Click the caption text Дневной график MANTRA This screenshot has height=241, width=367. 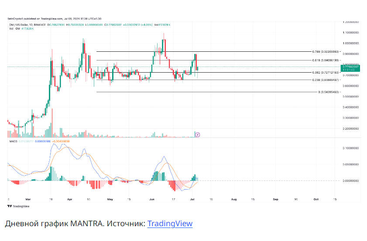(x=54, y=223)
